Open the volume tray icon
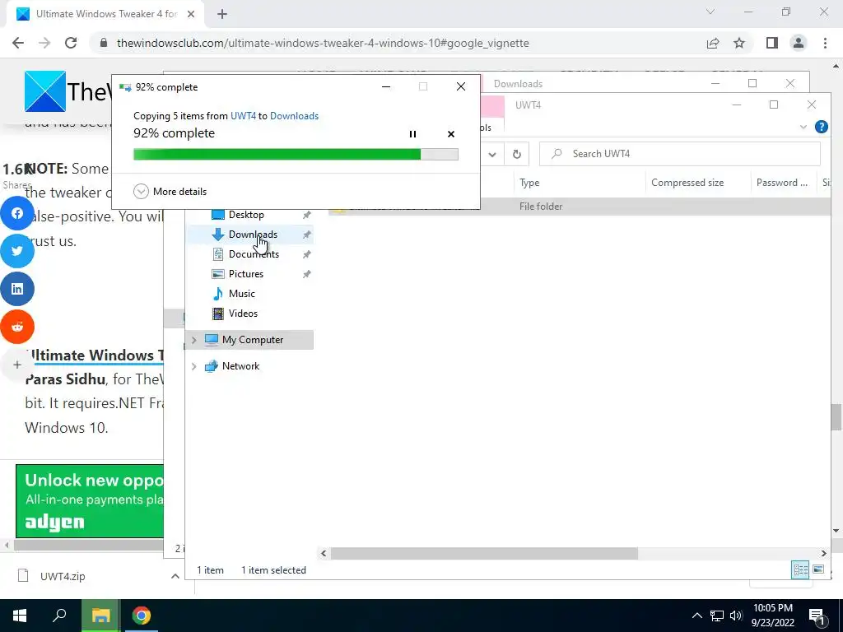 (736, 616)
